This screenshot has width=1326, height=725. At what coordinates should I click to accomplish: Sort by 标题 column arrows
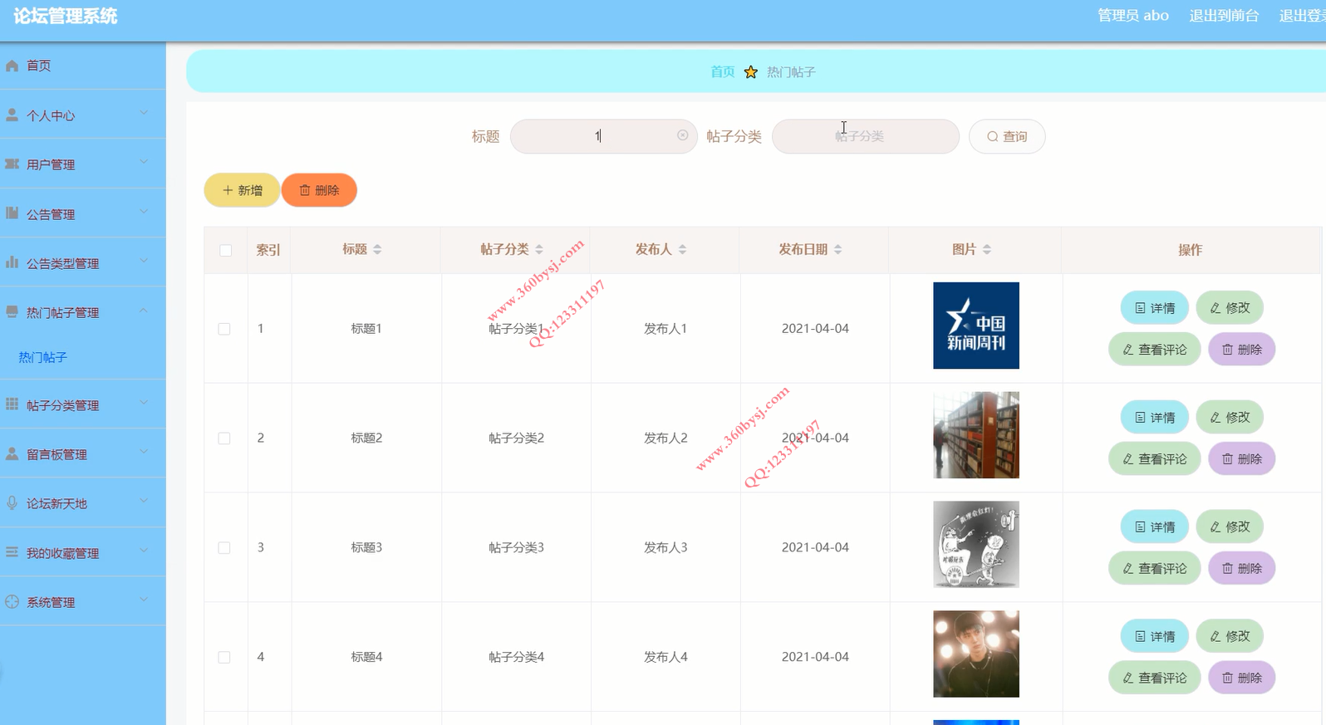tap(377, 249)
